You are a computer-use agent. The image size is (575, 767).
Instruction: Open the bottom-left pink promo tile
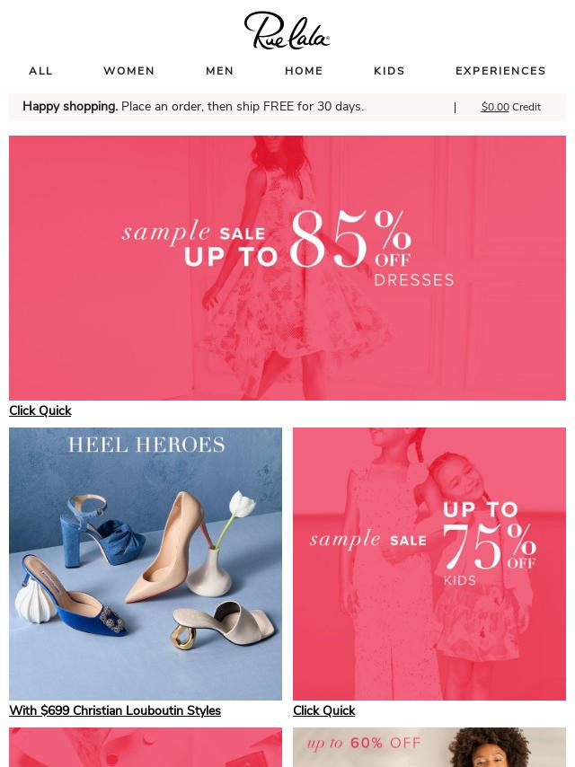[146, 747]
